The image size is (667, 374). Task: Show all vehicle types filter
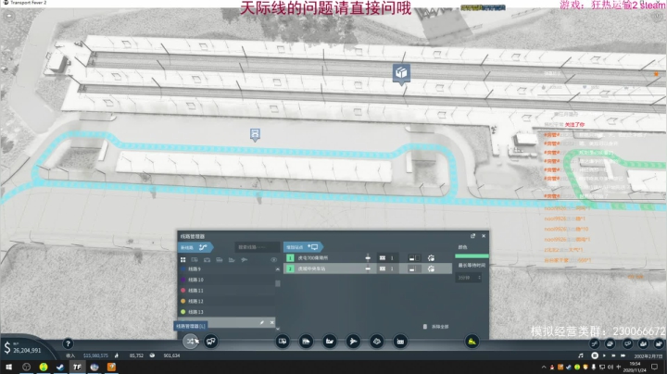click(x=182, y=260)
